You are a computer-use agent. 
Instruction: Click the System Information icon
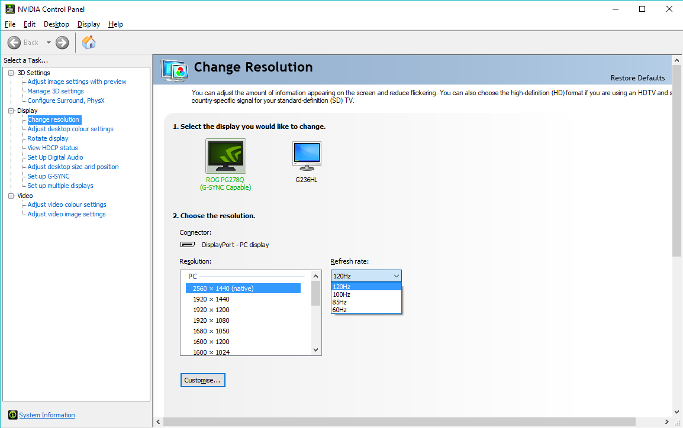point(12,415)
